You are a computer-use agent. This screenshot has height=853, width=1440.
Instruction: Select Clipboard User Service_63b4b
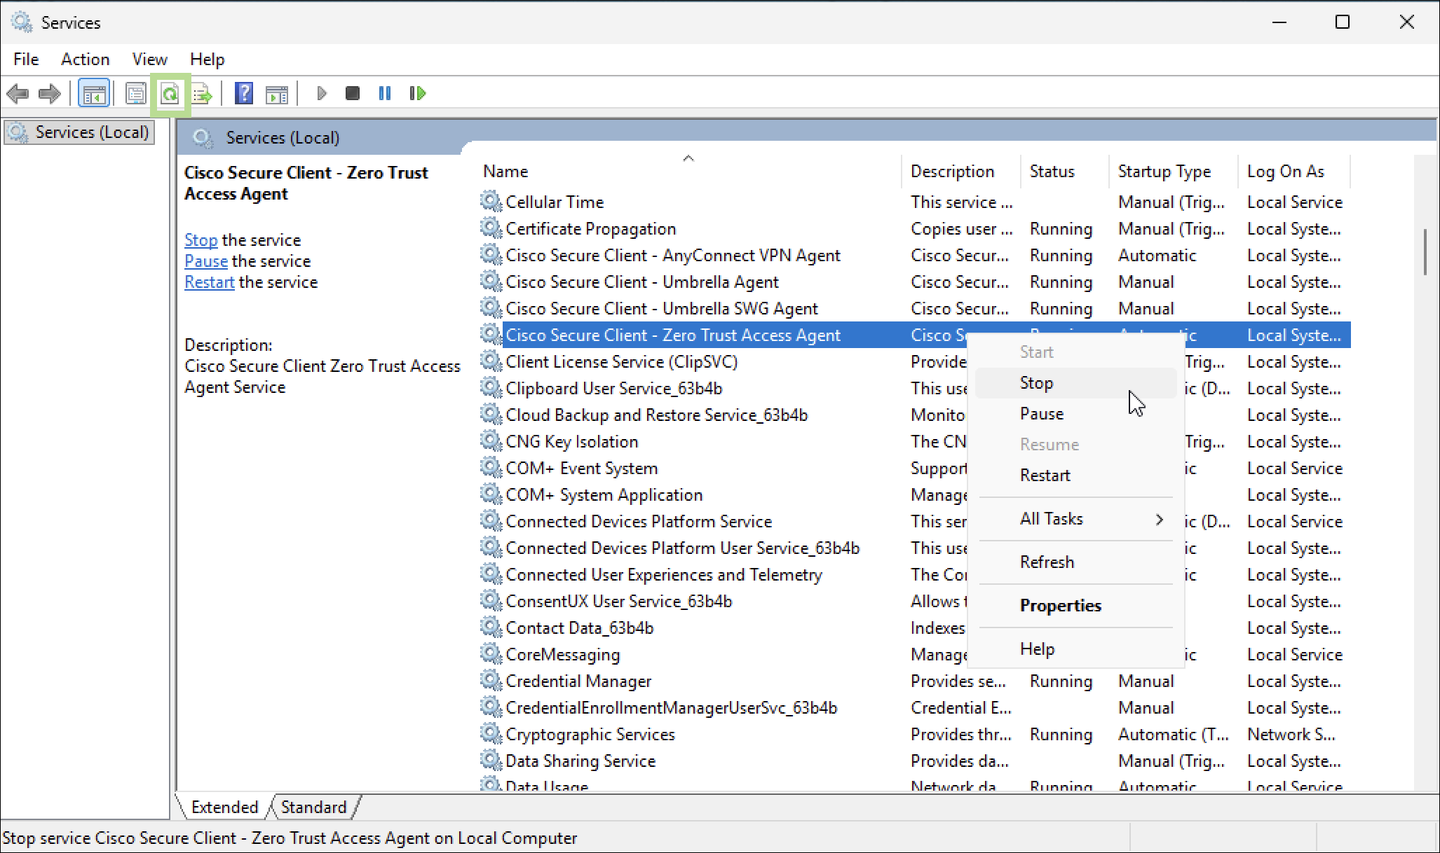pyautogui.click(x=614, y=389)
